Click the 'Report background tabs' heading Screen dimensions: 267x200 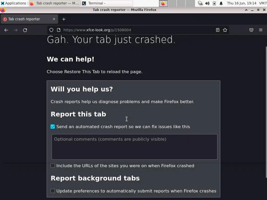95,178
